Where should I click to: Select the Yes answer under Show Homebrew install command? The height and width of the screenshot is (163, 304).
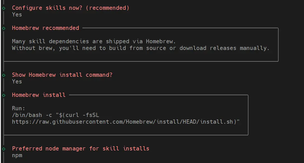pos(17,82)
